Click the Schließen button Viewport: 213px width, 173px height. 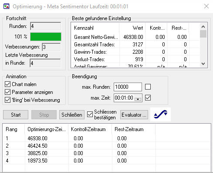tap(72, 115)
